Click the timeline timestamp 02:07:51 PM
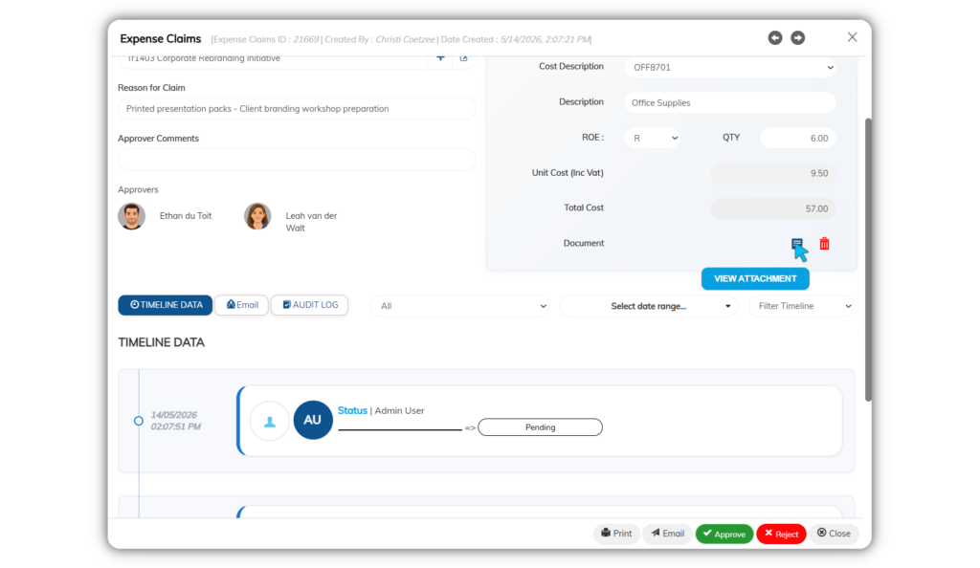 (176, 426)
